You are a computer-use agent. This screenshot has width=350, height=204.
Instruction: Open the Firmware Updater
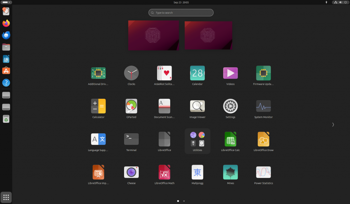pyautogui.click(x=263, y=73)
